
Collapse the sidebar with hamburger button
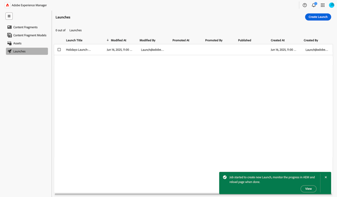click(x=9, y=16)
